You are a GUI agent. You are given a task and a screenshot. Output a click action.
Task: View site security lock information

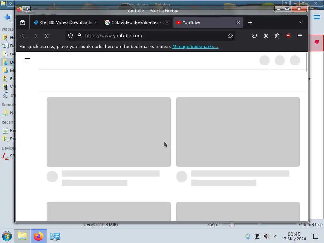pos(79,36)
